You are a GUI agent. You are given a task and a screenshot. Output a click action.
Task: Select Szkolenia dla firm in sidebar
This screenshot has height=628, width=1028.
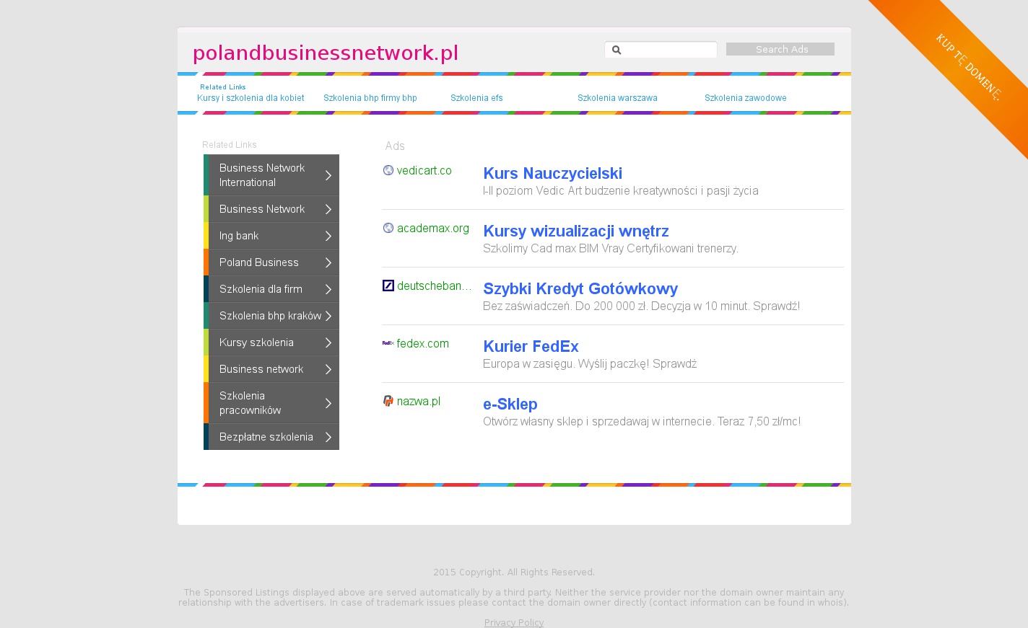[x=261, y=289]
